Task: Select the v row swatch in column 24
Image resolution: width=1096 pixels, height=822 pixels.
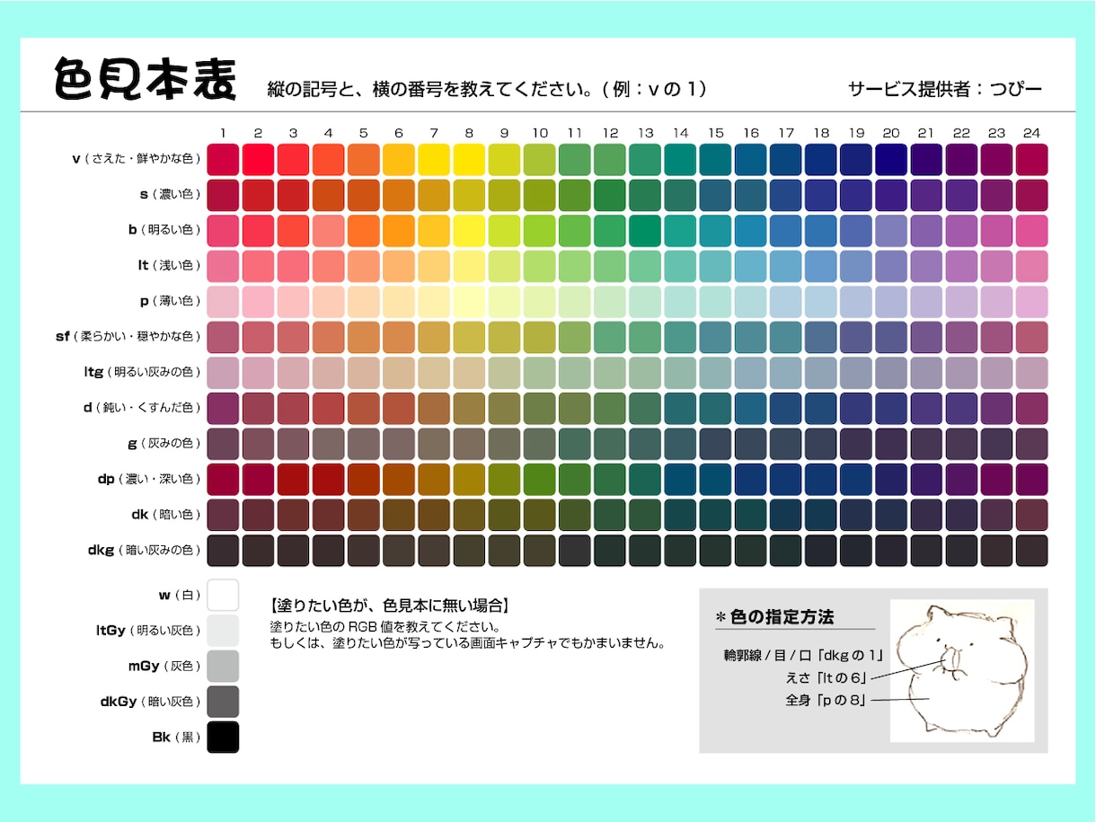Action: 1032,159
